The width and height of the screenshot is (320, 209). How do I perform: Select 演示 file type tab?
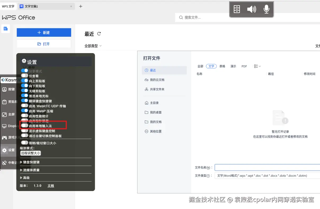click(233, 66)
